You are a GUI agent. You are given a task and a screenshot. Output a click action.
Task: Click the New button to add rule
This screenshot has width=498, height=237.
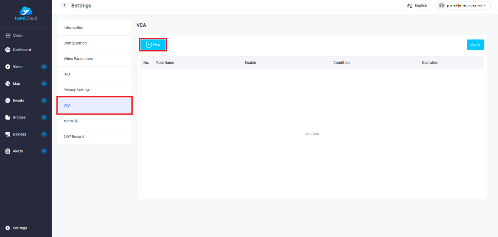[153, 44]
